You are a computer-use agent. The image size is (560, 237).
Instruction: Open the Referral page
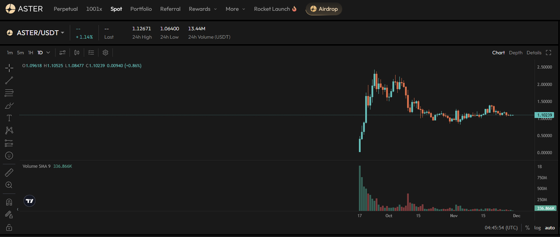[x=170, y=9]
